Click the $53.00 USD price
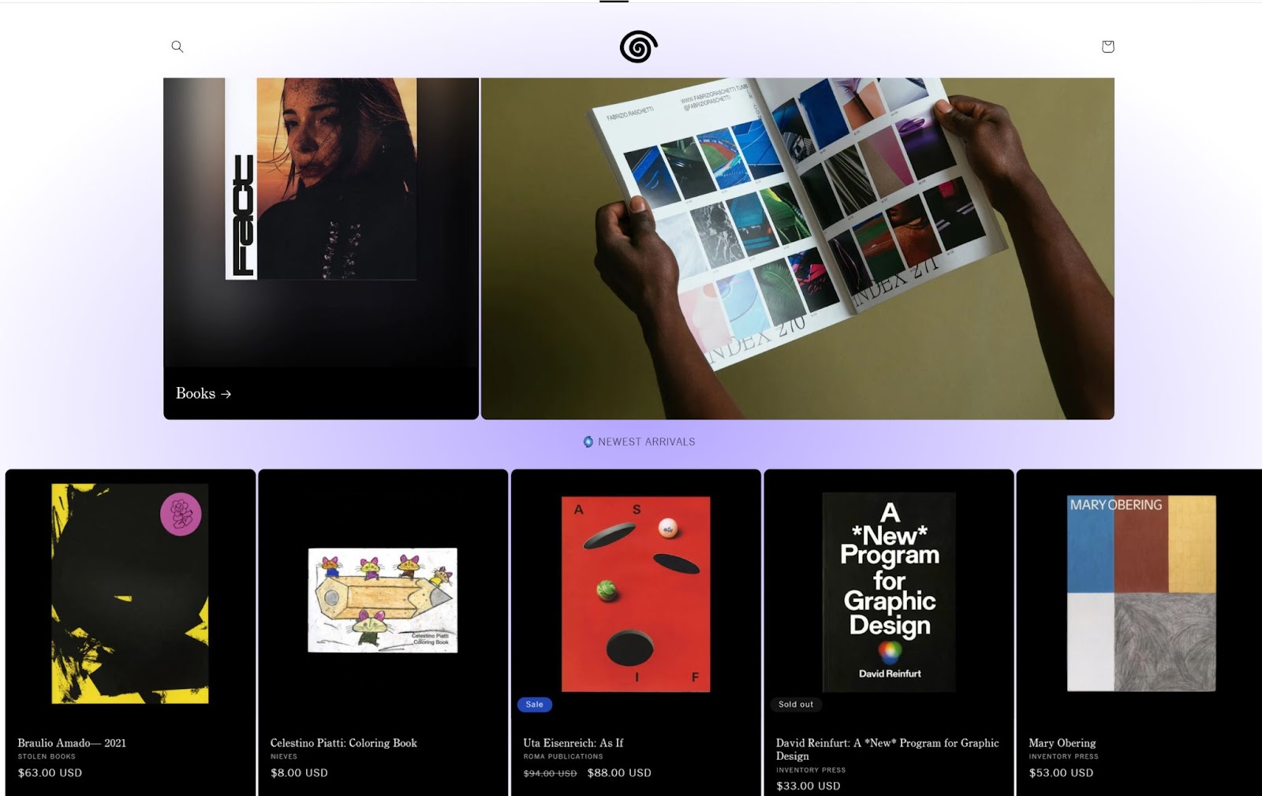The image size is (1262, 796). pos(1061,773)
